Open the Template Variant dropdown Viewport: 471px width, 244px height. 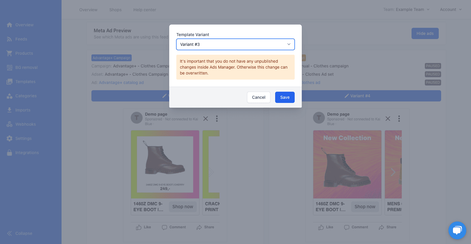tap(235, 44)
